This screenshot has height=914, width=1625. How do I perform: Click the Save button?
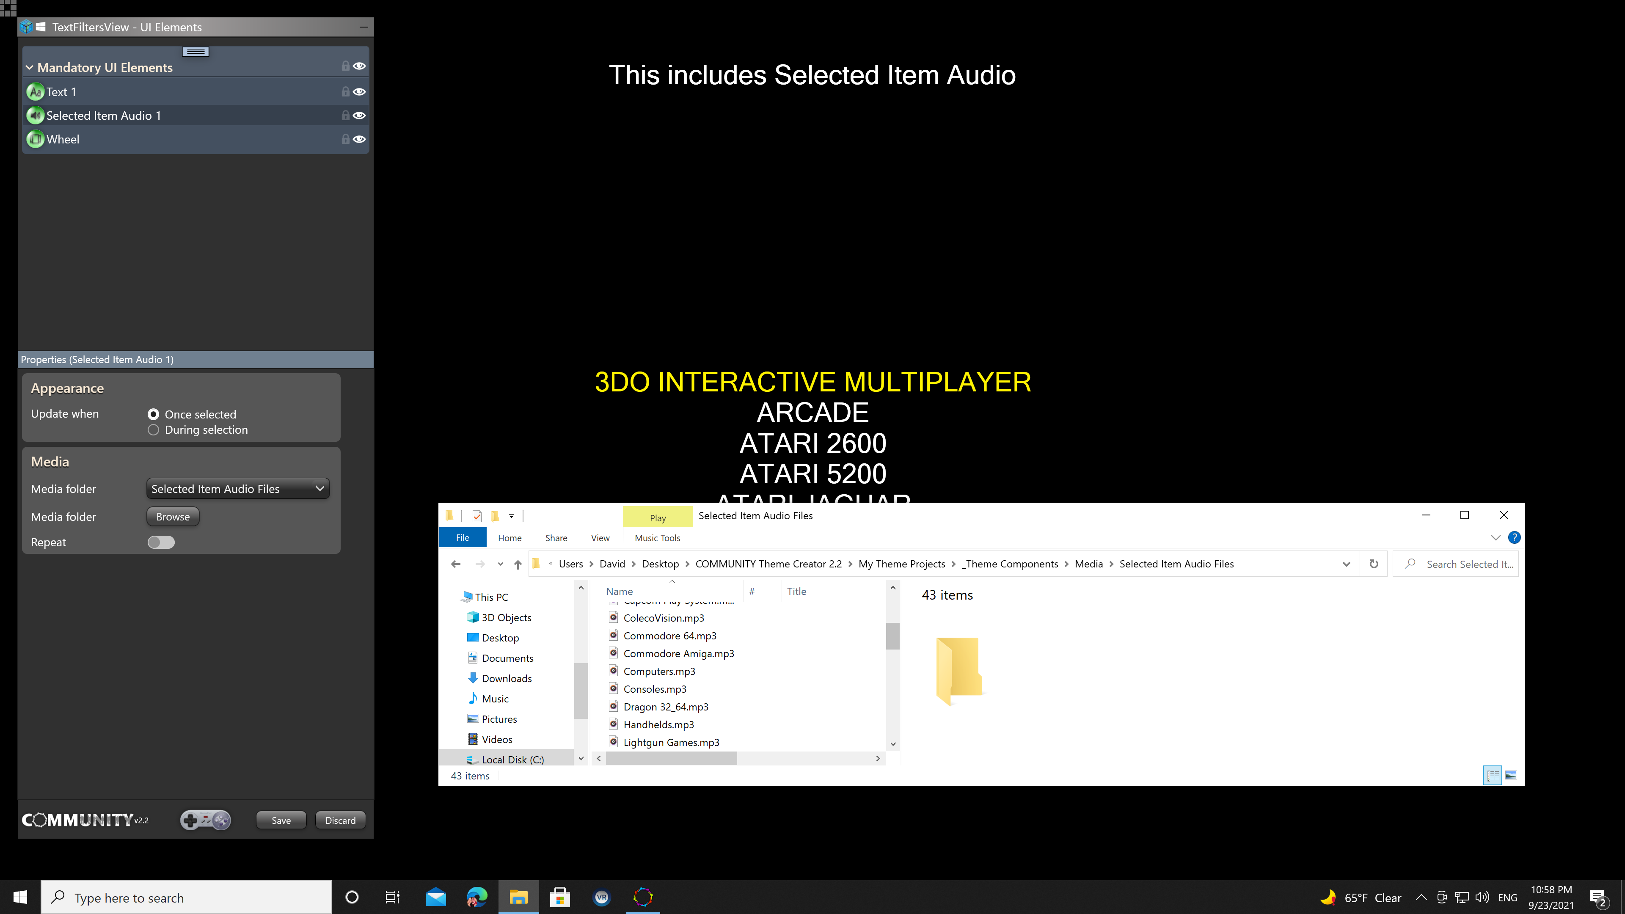coord(281,820)
